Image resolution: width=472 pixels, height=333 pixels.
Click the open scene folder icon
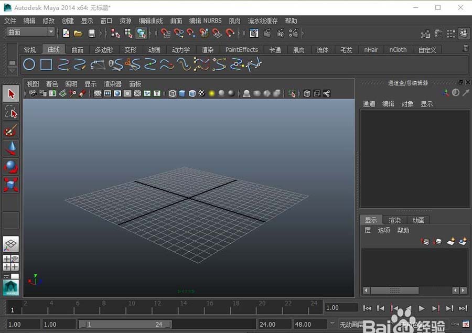pos(78,33)
